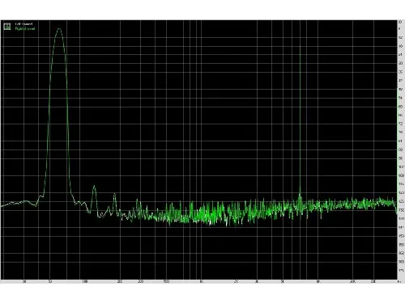The image size is (405, 303).
Task: Click the top of the 60 Hz peak
Action: coord(59,28)
